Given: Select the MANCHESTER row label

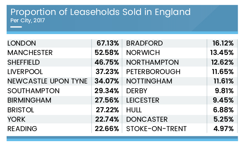Looking at the screenshot, I should [30, 53].
